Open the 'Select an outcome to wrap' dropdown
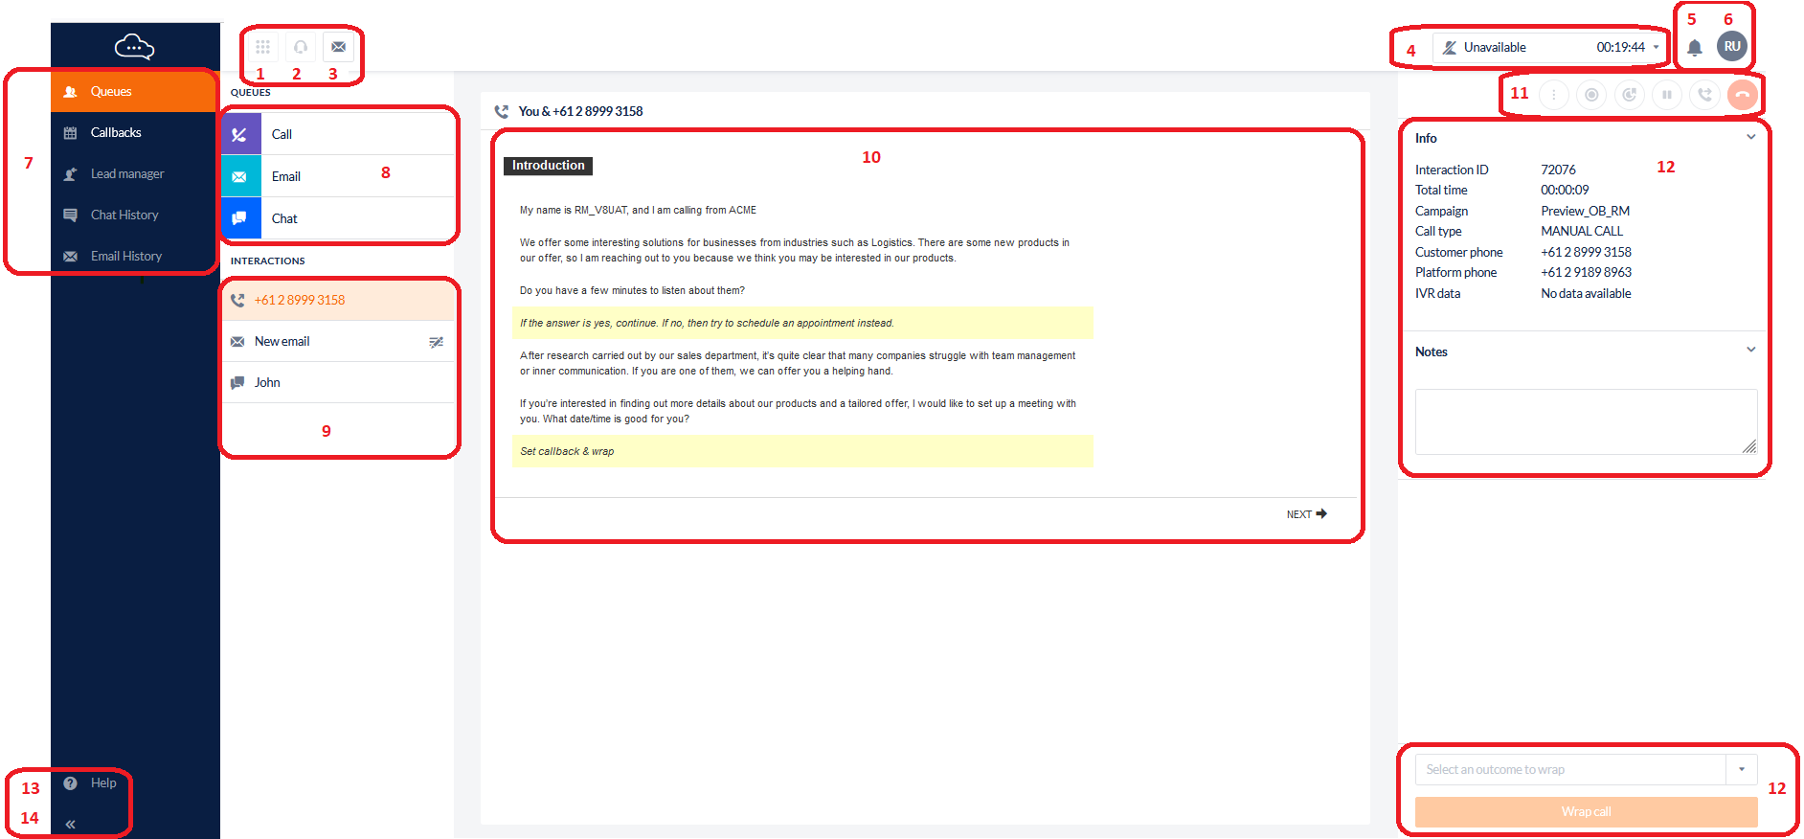Screen dimensions: 1804x839 point(1741,769)
